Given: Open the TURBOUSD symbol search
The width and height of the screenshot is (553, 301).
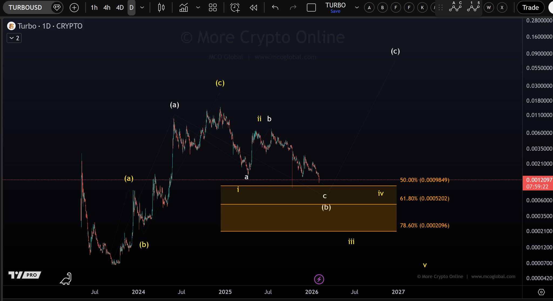Looking at the screenshot, I should [26, 7].
